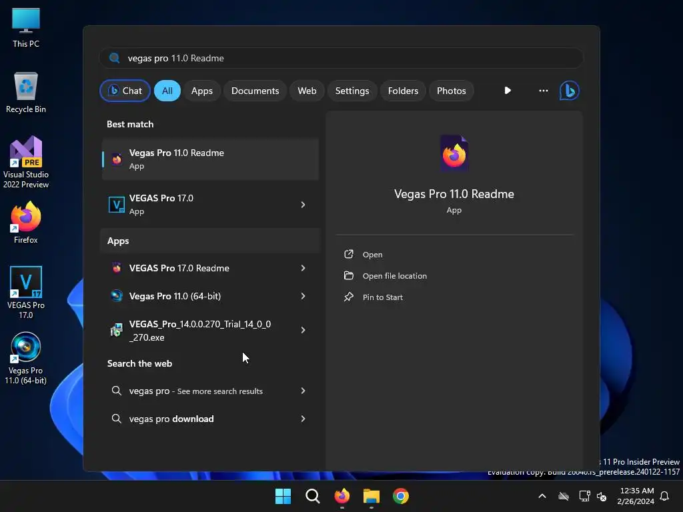Click the large Firefox document icon in preview pane
The image size is (683, 512).
[x=454, y=154]
